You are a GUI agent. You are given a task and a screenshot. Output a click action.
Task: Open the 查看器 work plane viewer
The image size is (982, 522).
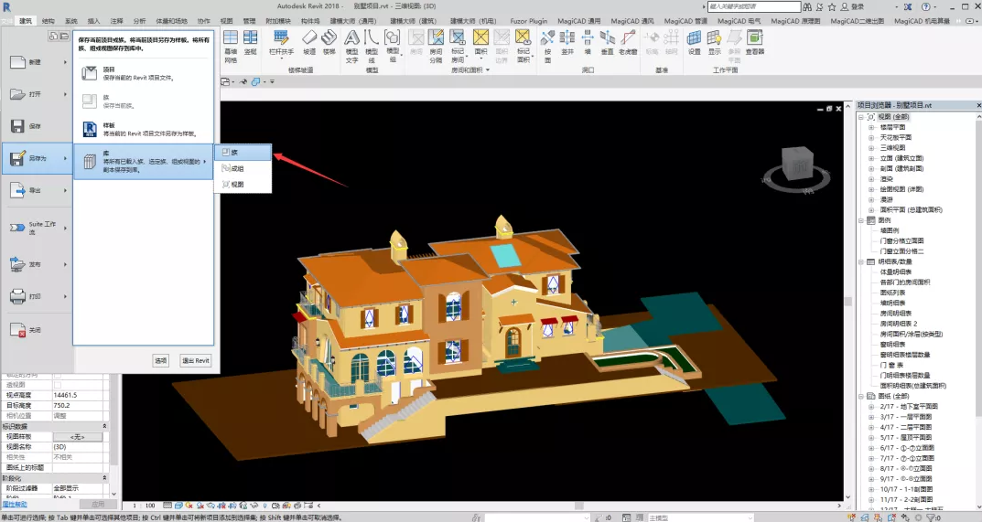754,41
